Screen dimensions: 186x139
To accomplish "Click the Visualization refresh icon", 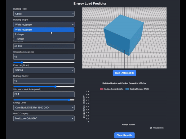I will [151, 128].
